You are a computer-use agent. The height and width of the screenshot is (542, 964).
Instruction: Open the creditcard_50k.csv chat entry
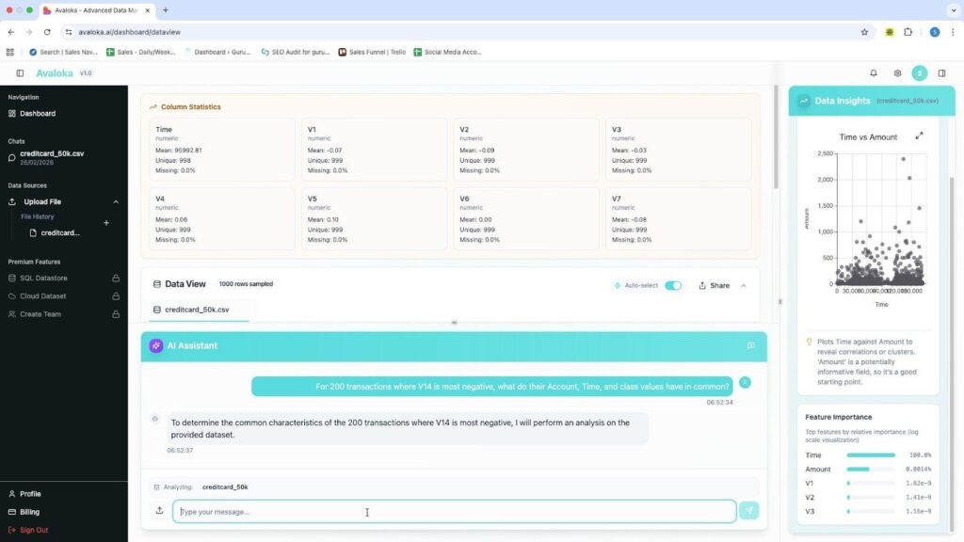[x=52, y=153]
